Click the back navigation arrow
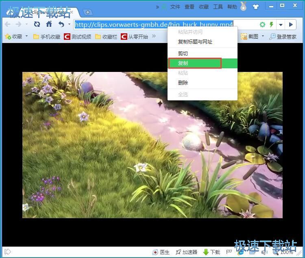 [8, 24]
